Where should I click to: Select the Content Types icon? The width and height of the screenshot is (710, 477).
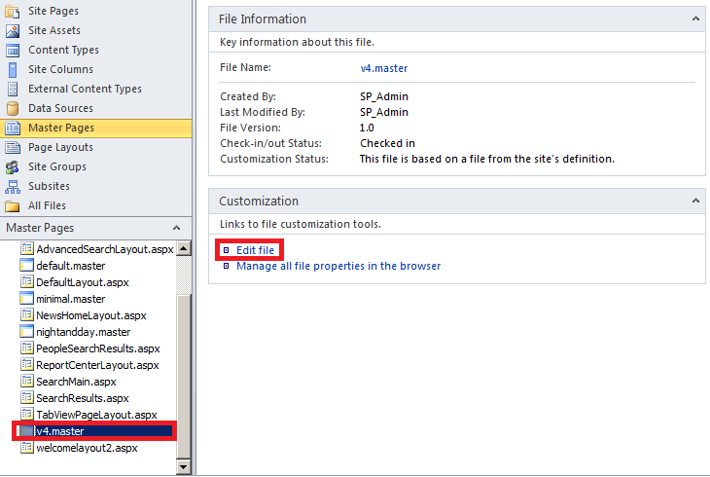coord(13,51)
